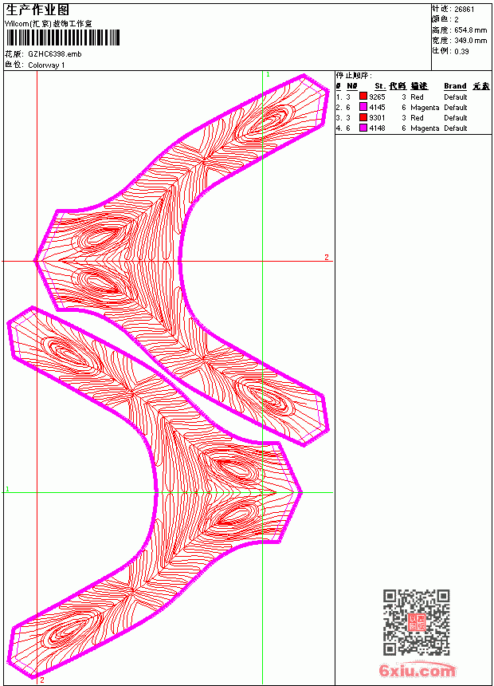This screenshot has height=686, width=494.
Task: Click the 描述 column header
Action: pos(419,86)
